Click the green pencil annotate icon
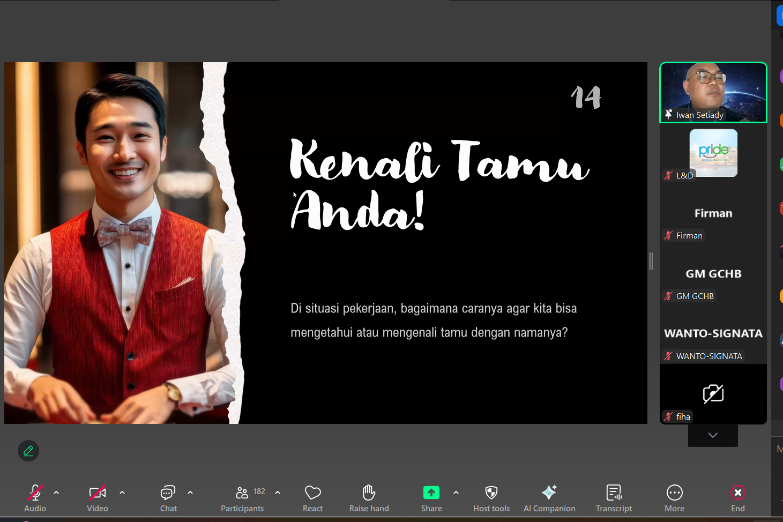The height and width of the screenshot is (522, 783). pos(28,451)
